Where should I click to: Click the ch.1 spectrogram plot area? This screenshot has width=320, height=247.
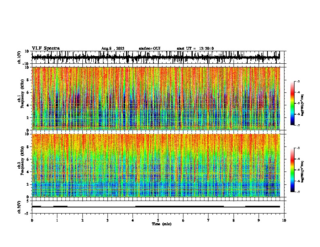coord(156,98)
